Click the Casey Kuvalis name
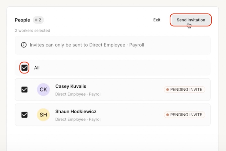 point(71,86)
